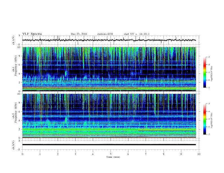Click the "2" tick on ch.1 frequency axis

20,83
